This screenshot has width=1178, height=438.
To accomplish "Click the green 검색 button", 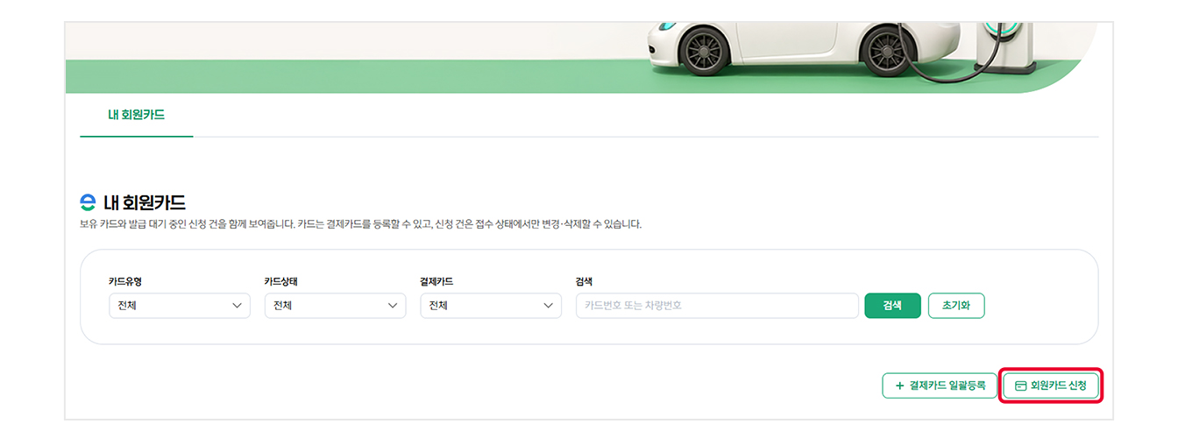I will pos(892,306).
